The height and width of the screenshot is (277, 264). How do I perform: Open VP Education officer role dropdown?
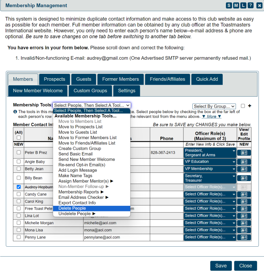point(210,162)
